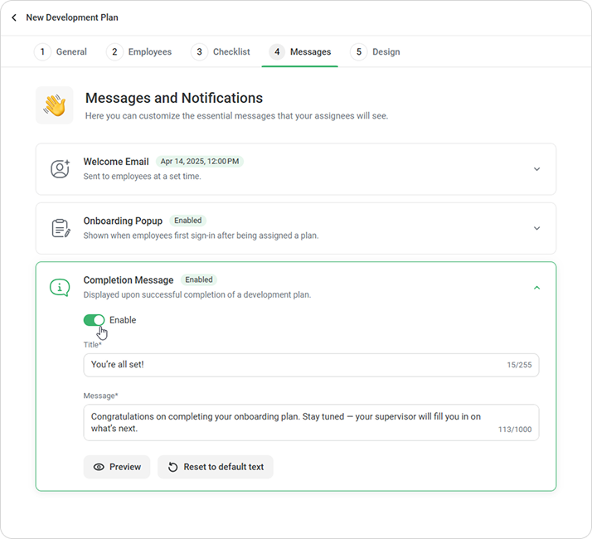The image size is (592, 539).
Task: Switch to the General tab
Action: coord(61,51)
